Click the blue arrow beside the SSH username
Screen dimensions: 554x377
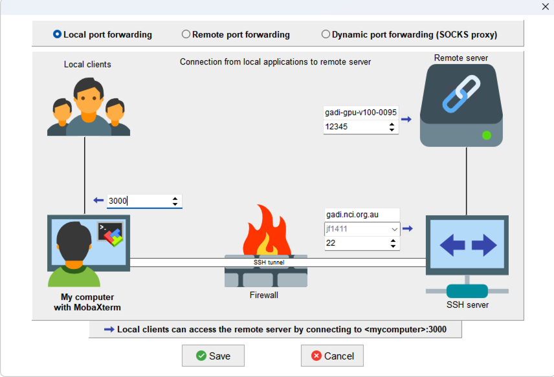(x=407, y=228)
